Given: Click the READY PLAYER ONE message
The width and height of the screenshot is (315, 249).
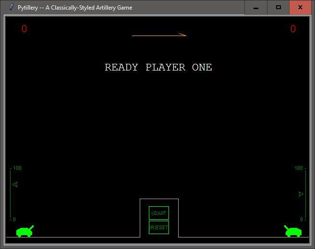Looking at the screenshot, I should (158, 67).
